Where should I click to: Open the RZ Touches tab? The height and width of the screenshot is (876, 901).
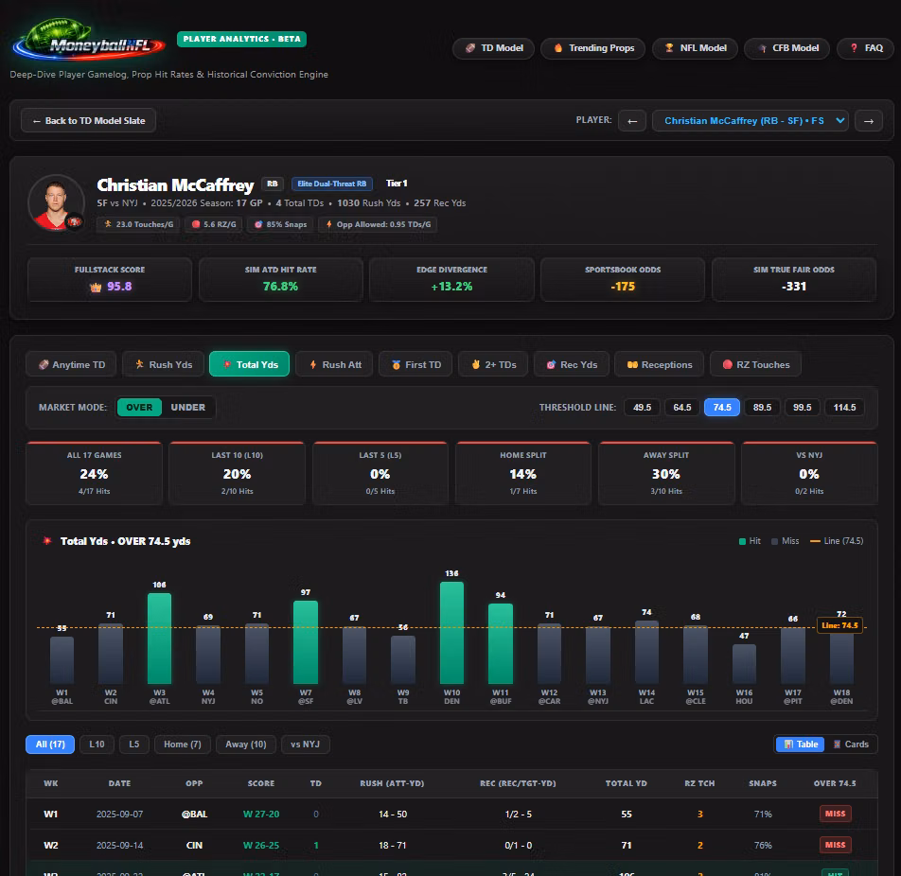pos(755,364)
